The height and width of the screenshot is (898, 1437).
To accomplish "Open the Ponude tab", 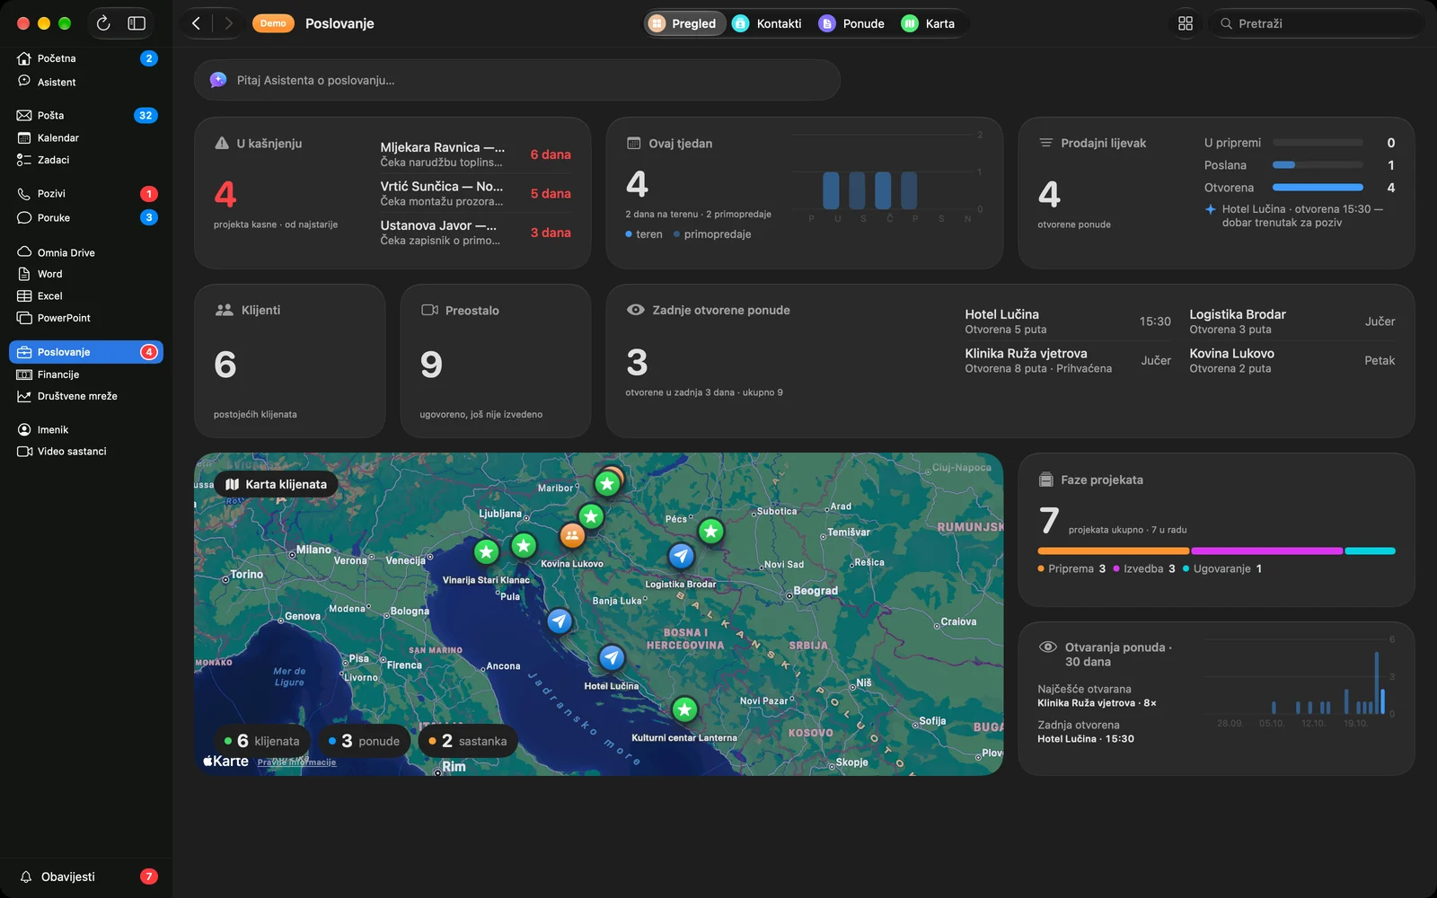I will pos(851,23).
